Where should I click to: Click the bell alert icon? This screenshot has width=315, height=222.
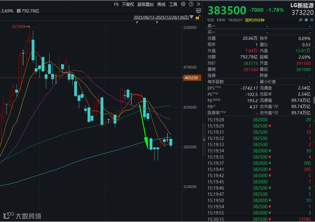click(x=306, y=20)
